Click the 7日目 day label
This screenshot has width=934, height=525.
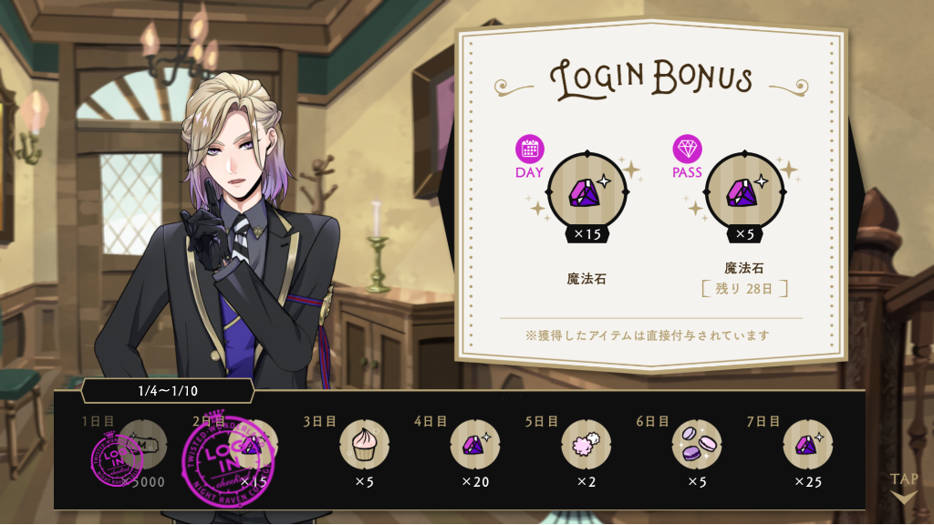[763, 421]
